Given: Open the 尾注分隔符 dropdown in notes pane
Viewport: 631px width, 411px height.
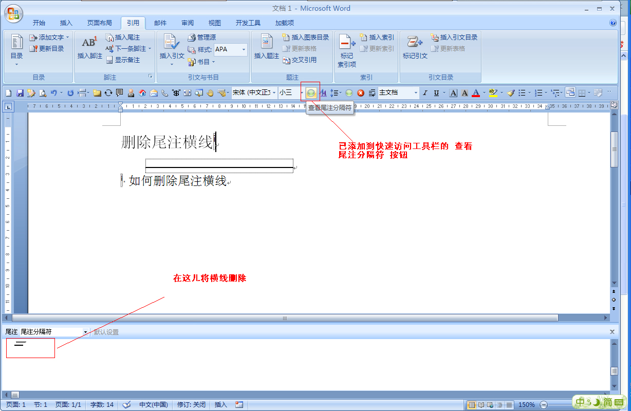Looking at the screenshot, I should 85,332.
